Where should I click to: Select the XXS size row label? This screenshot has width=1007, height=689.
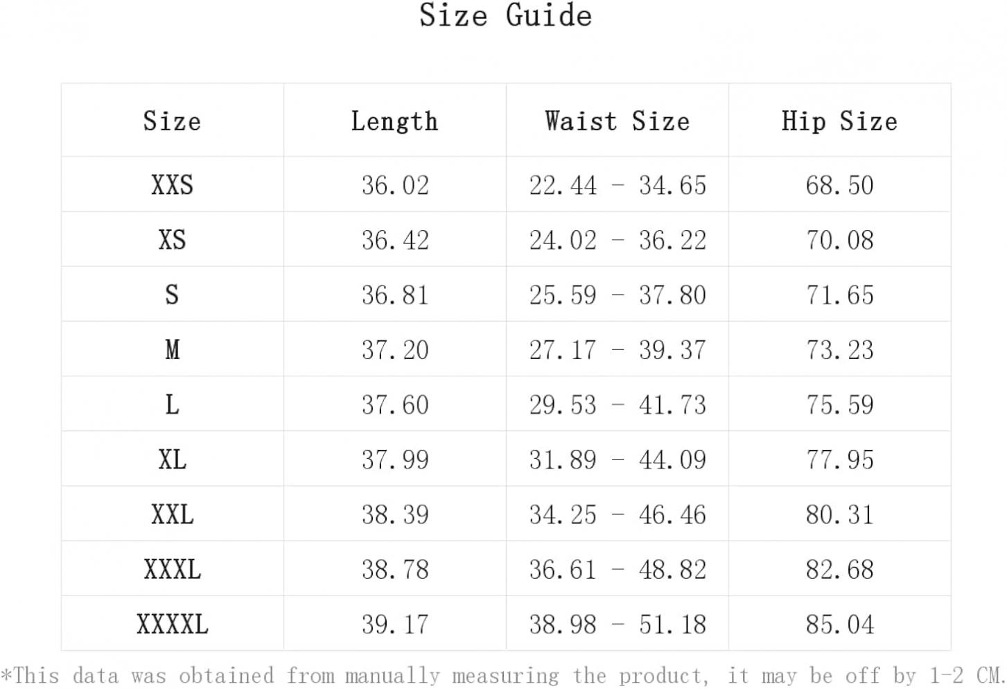(x=172, y=185)
